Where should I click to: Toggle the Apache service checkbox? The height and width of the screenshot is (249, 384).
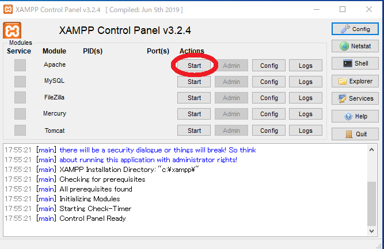pyautogui.click(x=20, y=66)
